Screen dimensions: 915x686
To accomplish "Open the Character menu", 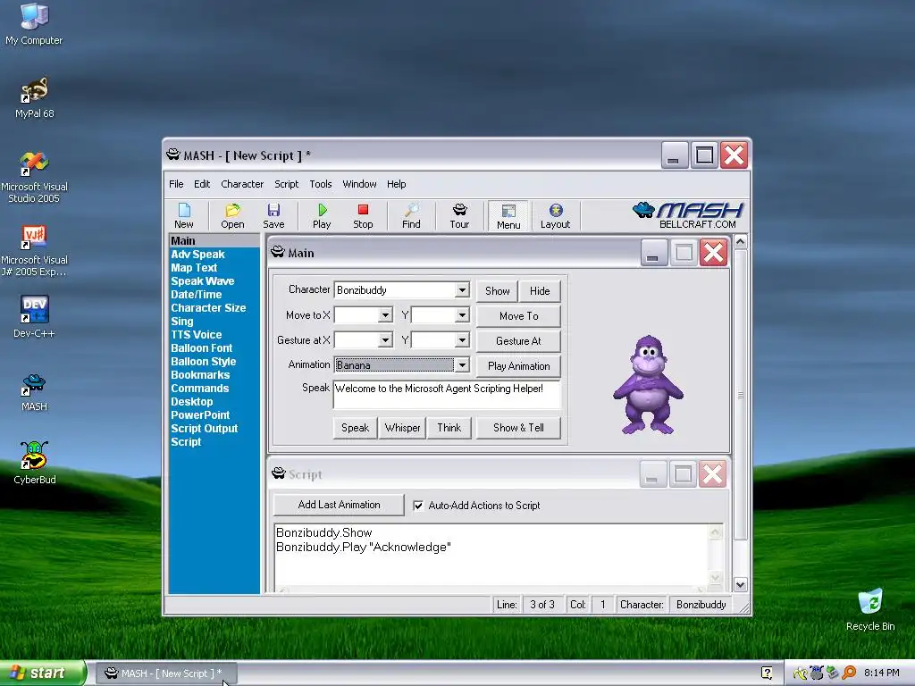I will click(242, 184).
